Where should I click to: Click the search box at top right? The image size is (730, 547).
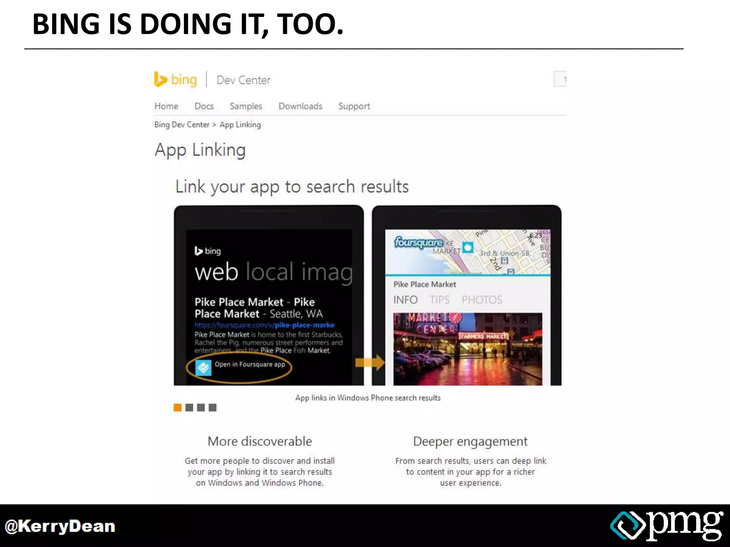click(560, 79)
